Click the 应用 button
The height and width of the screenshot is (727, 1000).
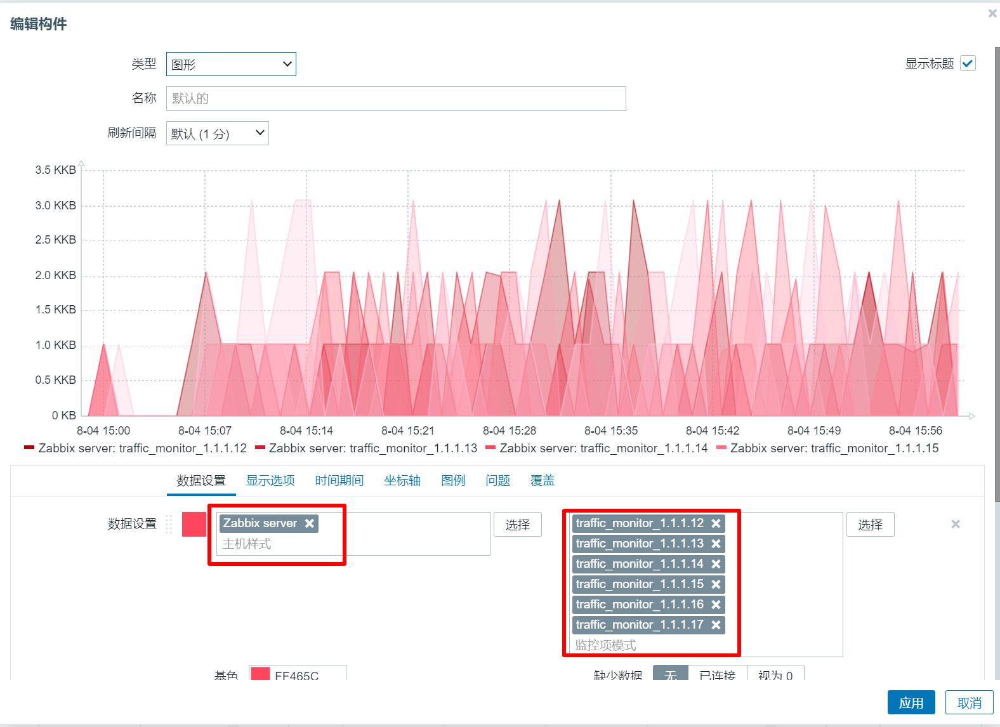[911, 702]
